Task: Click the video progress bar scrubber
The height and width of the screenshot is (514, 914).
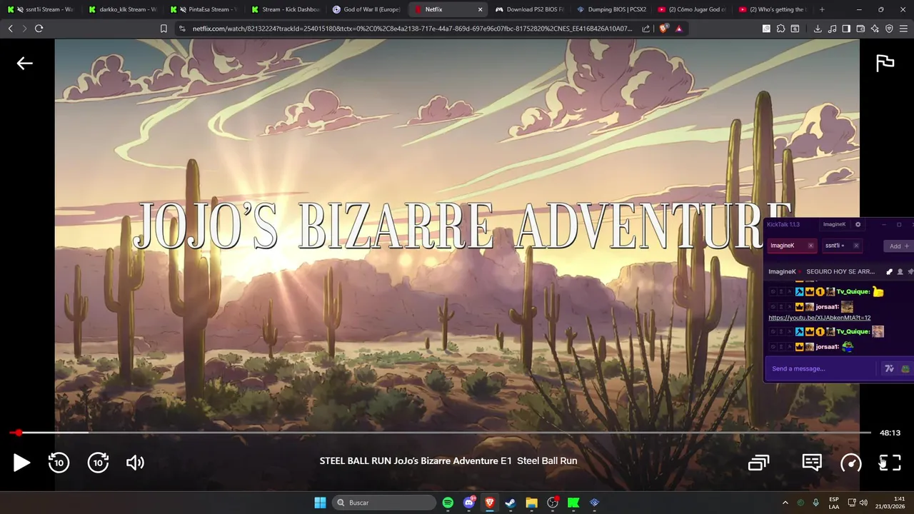Action: coord(19,433)
